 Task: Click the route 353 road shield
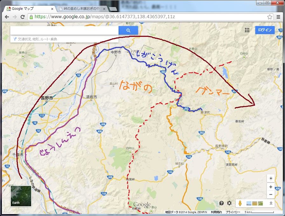tap(280, 37)
